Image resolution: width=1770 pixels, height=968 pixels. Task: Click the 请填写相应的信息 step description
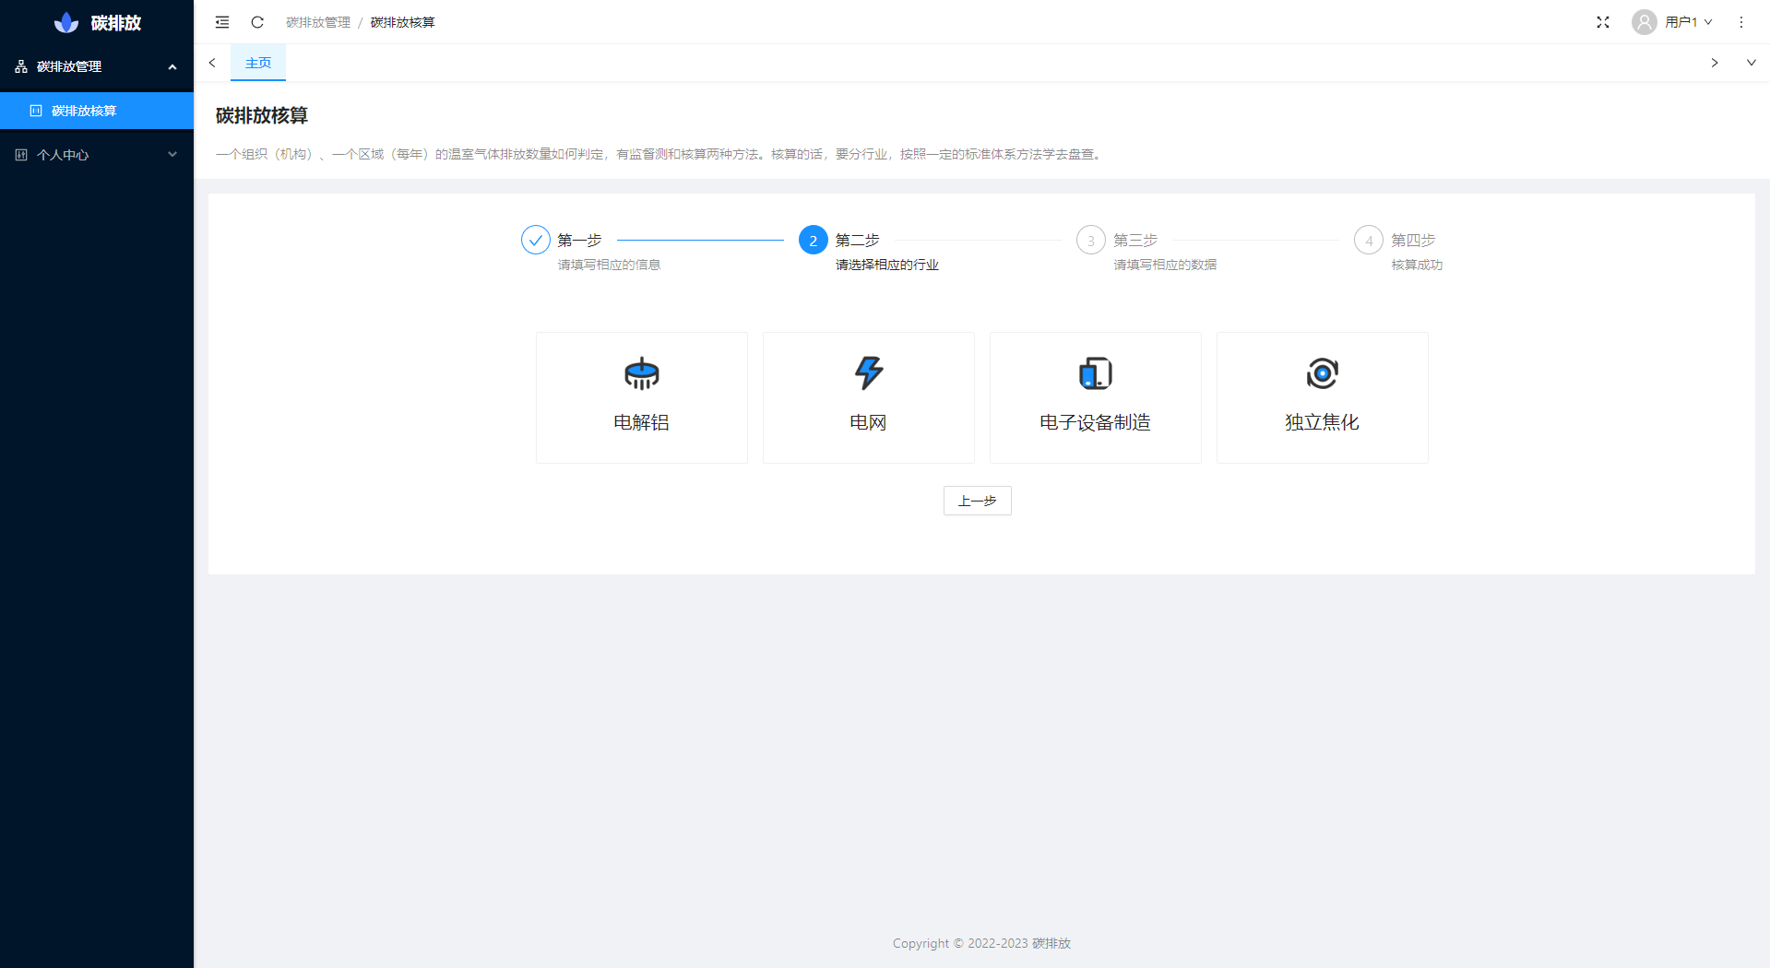(x=610, y=265)
